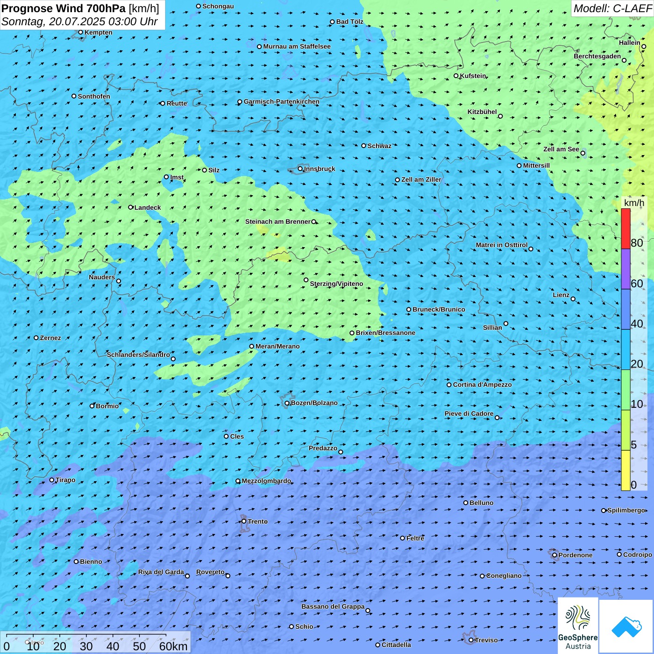Click the Garmisch-Partenkirchen label
Viewport: 654px width, 654px height.
(x=282, y=101)
